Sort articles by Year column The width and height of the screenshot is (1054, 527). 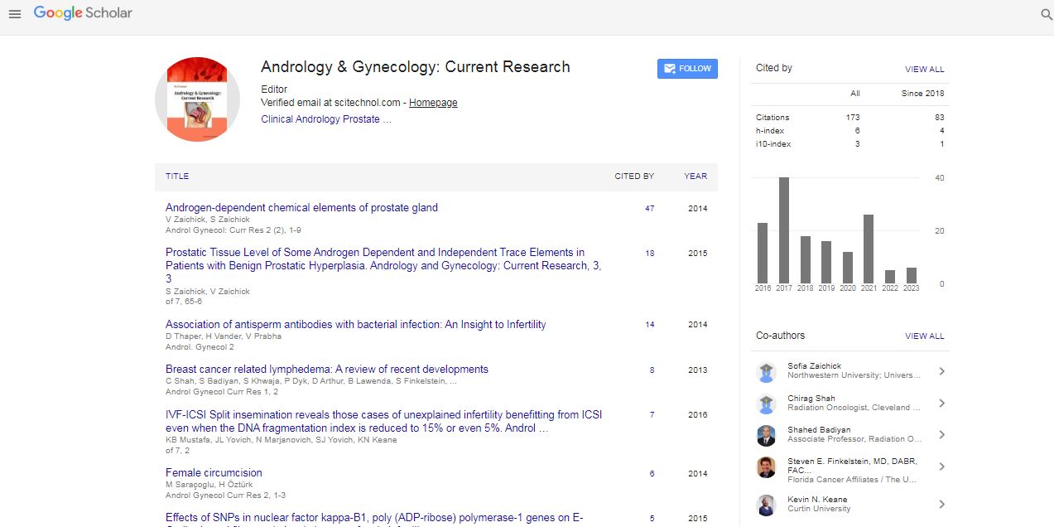[695, 176]
